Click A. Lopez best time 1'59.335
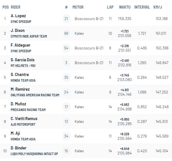This screenshot has height=161, width=172. pos(125,19)
